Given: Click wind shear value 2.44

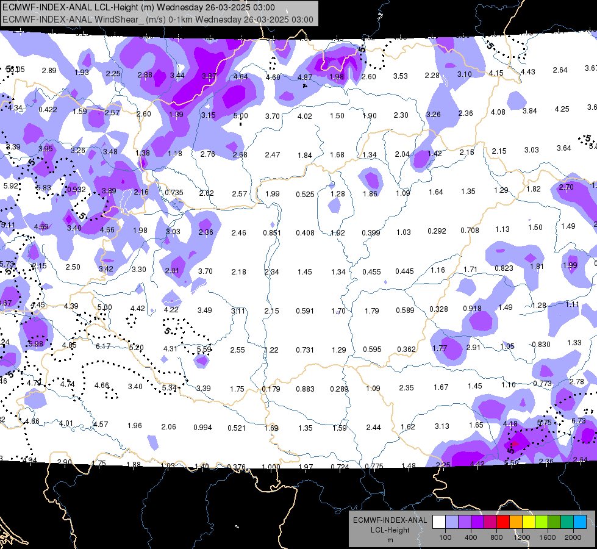Looking at the screenshot, I should point(373,428).
